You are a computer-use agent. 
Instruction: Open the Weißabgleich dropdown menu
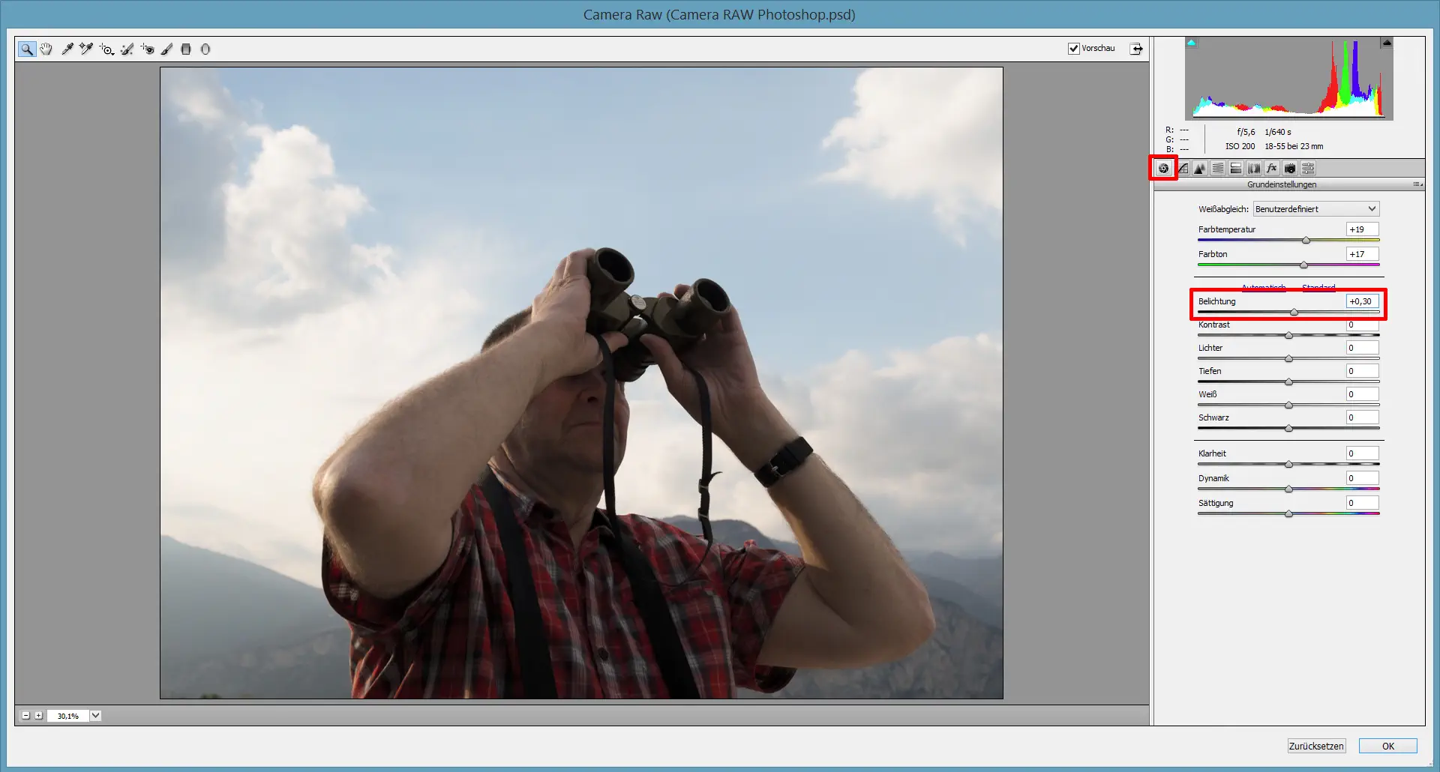click(1316, 208)
